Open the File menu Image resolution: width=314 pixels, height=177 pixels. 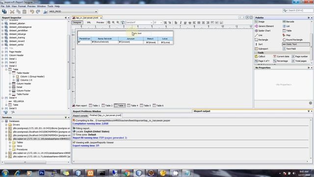[x=2, y=6]
